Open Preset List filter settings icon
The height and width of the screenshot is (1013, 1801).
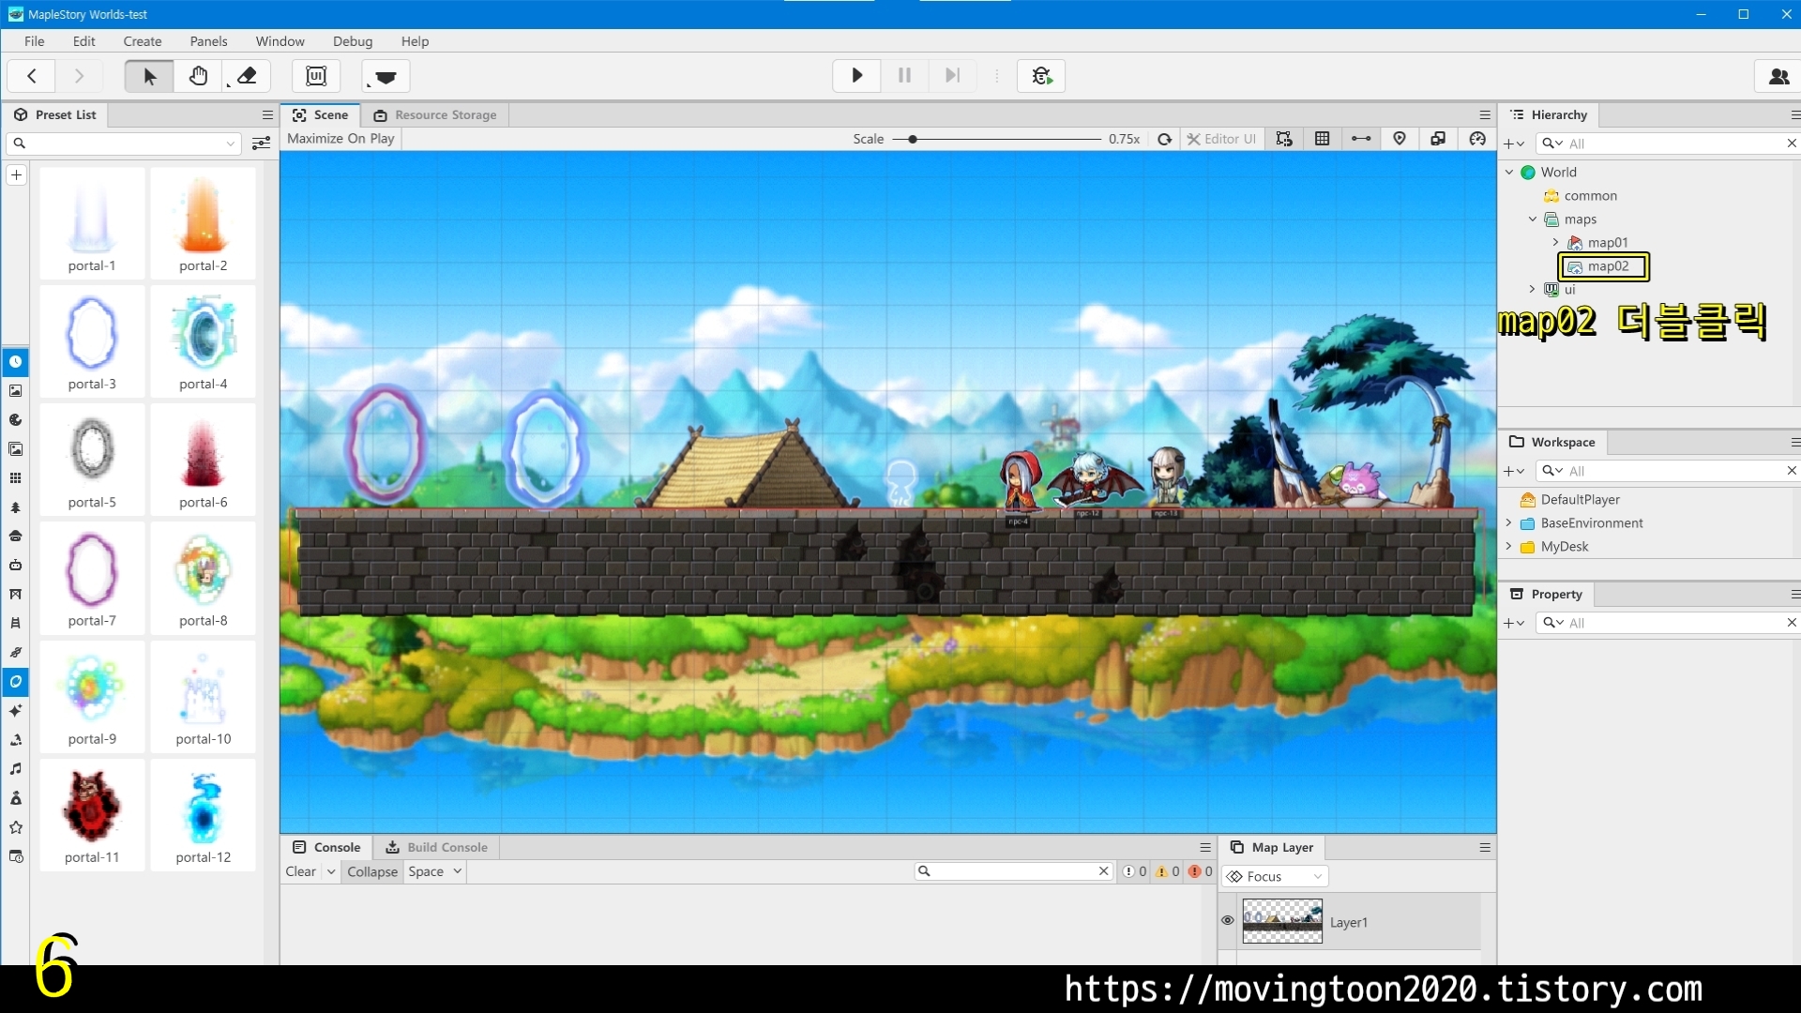pyautogui.click(x=262, y=144)
